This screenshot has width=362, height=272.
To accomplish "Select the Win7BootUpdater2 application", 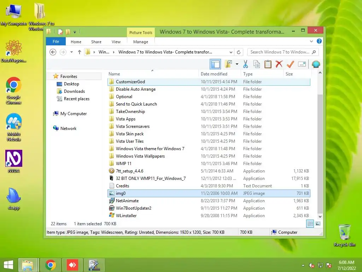I will (x=209, y=208).
